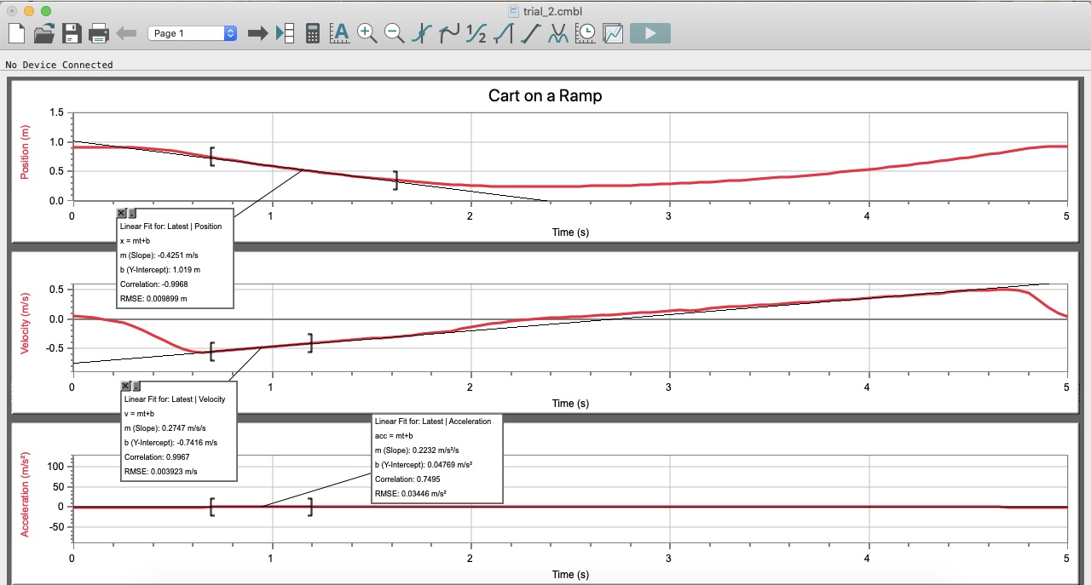Viewport: 1091px width, 585px height.
Task: Click the trial_2.cmbl window title
Action: point(551,11)
